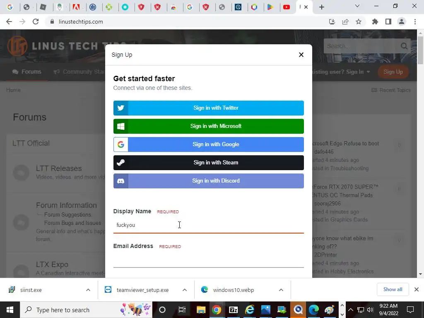Open the Windows Start menu
The height and width of the screenshot is (318, 424).
point(10,310)
